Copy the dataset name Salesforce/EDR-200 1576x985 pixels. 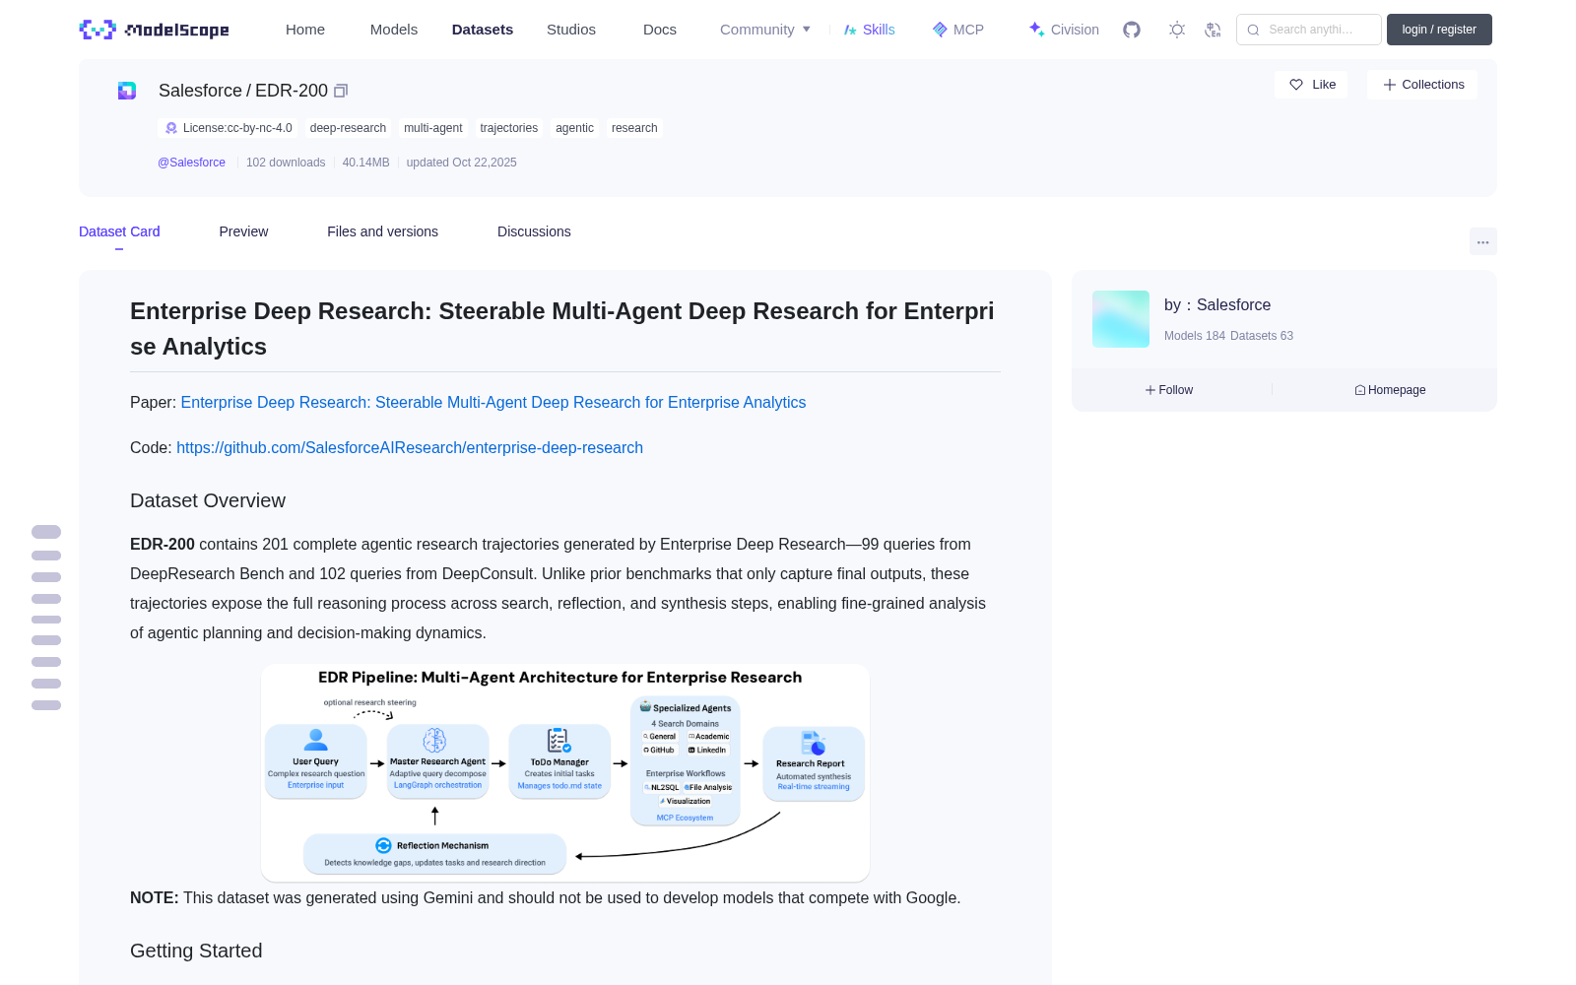pos(341,91)
